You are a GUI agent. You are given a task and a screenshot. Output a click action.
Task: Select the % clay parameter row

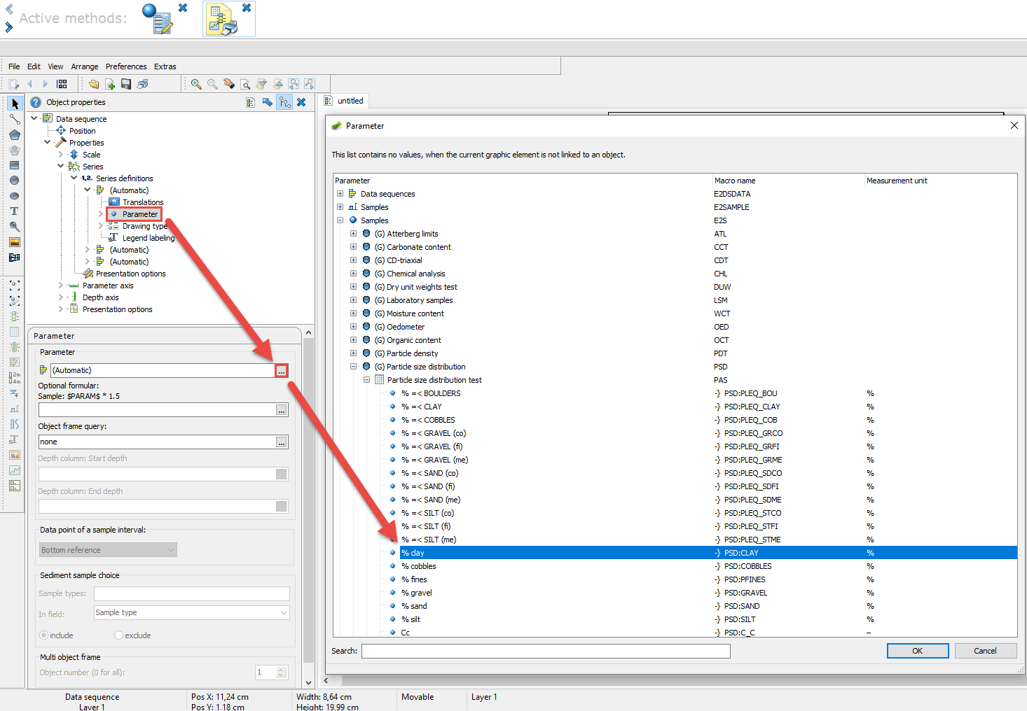click(x=708, y=553)
